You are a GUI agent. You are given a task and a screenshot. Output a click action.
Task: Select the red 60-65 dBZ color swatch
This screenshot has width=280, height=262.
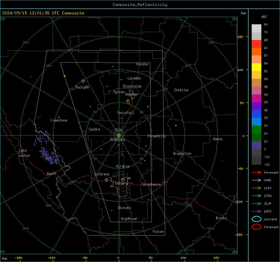point(256,44)
